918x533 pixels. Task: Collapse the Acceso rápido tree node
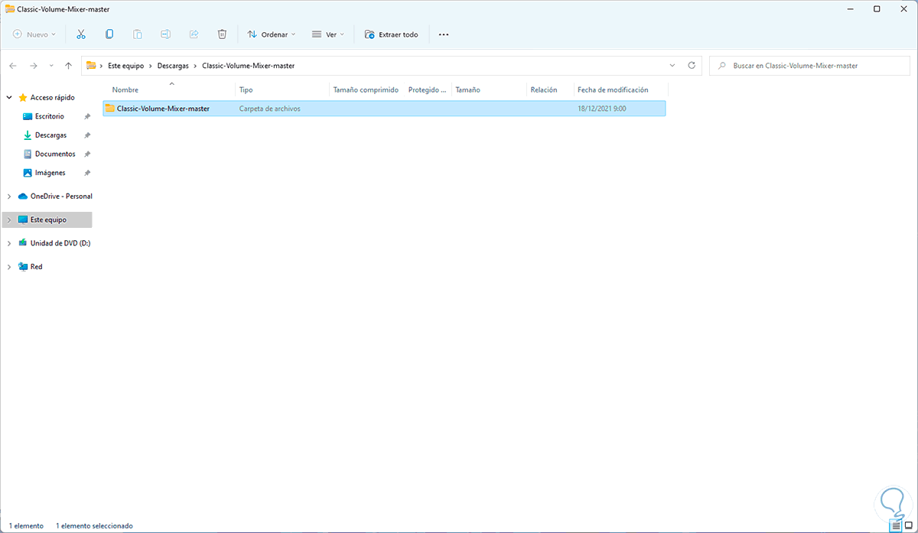pos(9,98)
